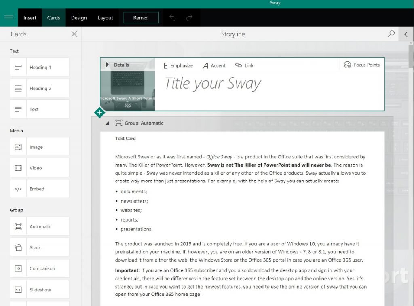
Task: Open the Design tab
Action: coord(79,18)
